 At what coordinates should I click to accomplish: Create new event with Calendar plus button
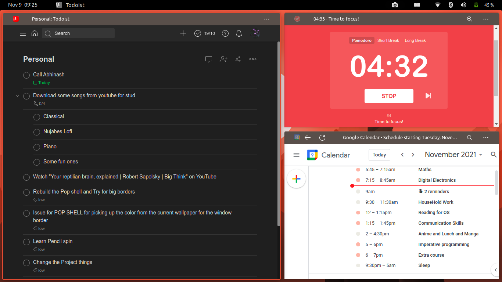296,179
